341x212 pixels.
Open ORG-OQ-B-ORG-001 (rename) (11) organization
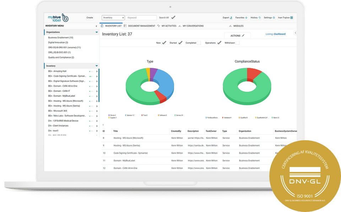click(64, 48)
